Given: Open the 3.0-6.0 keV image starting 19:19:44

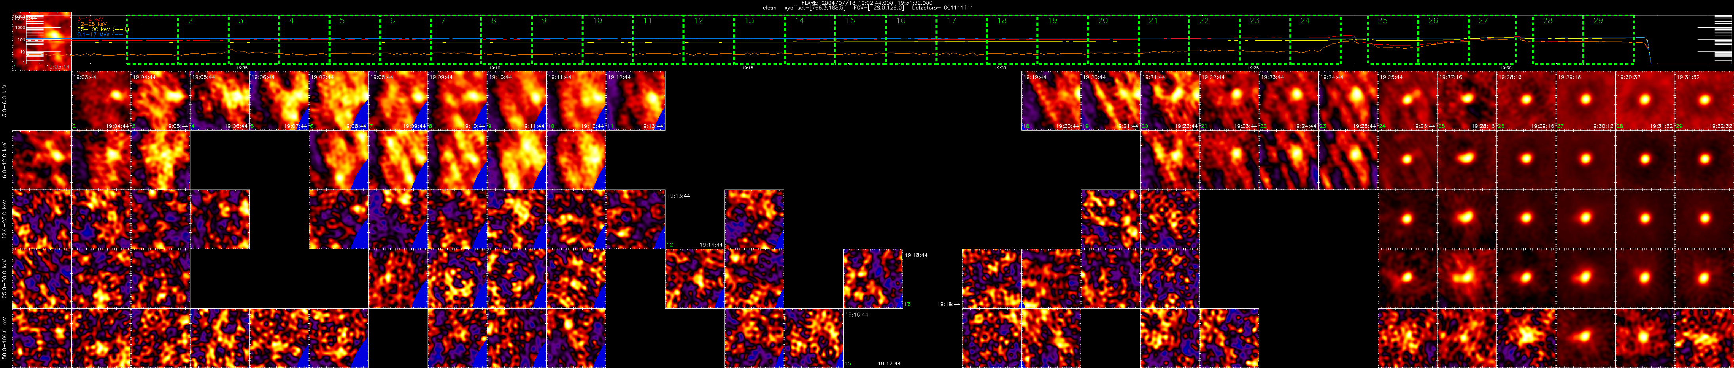Looking at the screenshot, I should point(1051,100).
